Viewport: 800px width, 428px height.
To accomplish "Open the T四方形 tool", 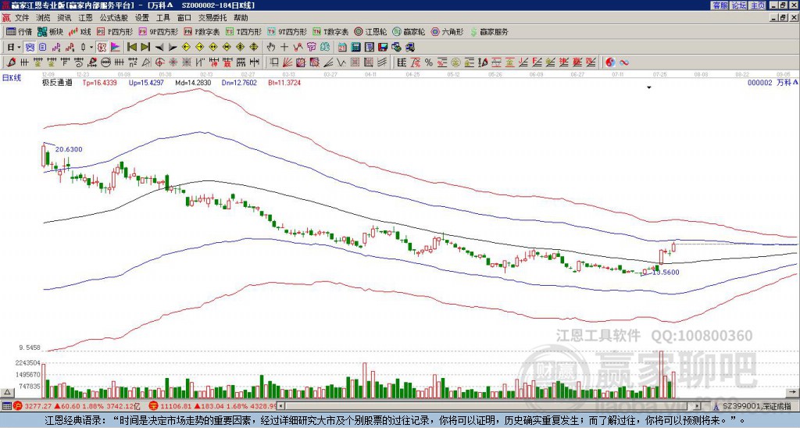I will click(x=244, y=31).
